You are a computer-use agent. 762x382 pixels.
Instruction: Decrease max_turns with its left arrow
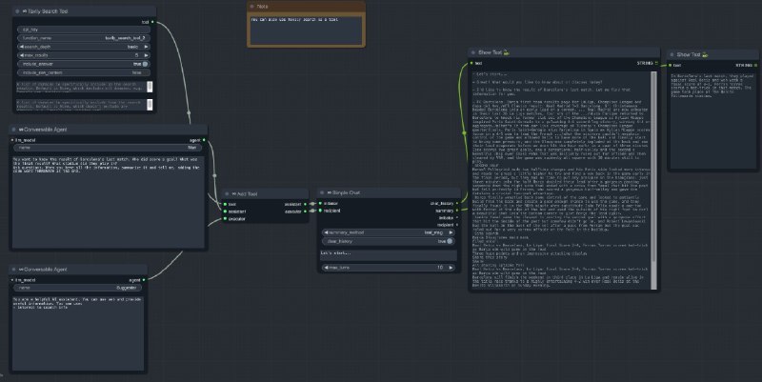326,268
